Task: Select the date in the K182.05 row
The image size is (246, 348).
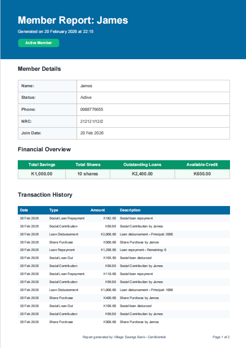Action: coord(29,219)
